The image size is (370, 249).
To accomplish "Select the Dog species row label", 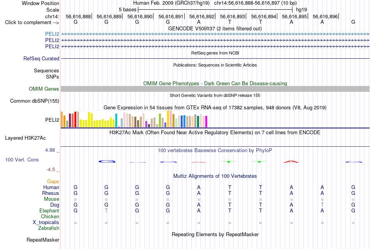I will click(55, 205).
